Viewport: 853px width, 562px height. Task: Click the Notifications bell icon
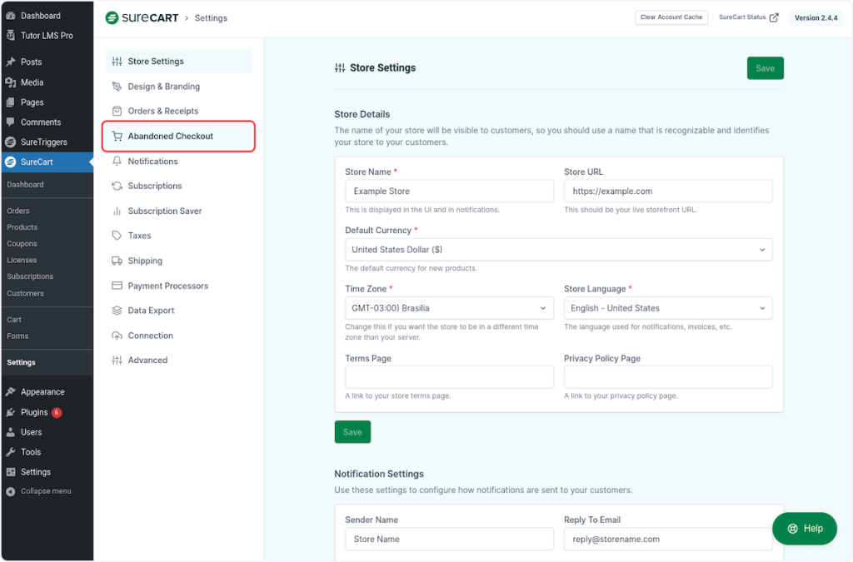pyautogui.click(x=117, y=162)
